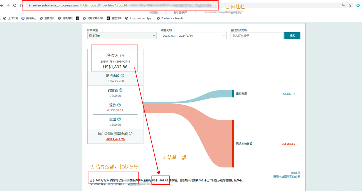Open the 账户类型 dropdown showing 标准订单
The height and width of the screenshot is (191, 362).
[x=122, y=36]
